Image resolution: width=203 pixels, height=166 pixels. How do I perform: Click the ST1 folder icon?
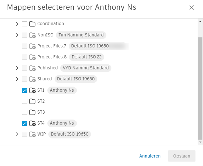(x=32, y=90)
